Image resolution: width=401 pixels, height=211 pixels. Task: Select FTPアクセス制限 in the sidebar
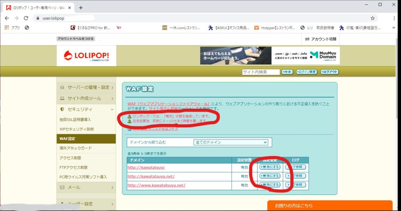coord(73,167)
